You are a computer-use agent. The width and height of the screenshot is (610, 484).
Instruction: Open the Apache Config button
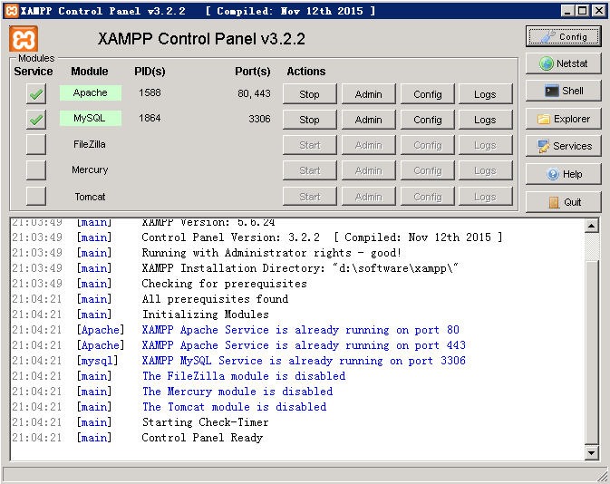click(x=428, y=94)
